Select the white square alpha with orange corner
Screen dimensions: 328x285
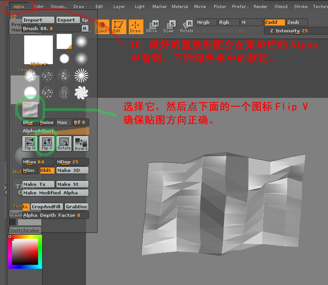[x=64, y=41]
